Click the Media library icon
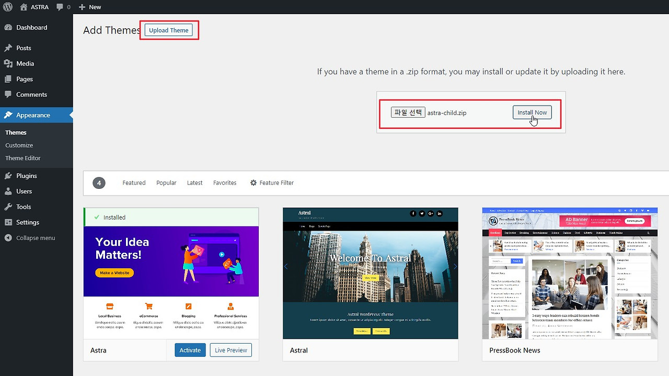The image size is (669, 376). (8, 63)
